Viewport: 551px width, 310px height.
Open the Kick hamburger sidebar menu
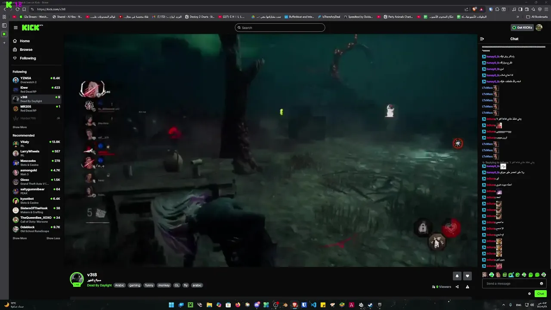click(15, 28)
